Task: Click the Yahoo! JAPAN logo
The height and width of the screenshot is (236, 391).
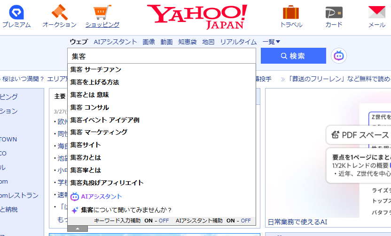Action: pos(197,17)
